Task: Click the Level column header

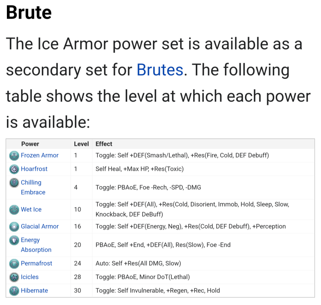Action: click(x=81, y=144)
